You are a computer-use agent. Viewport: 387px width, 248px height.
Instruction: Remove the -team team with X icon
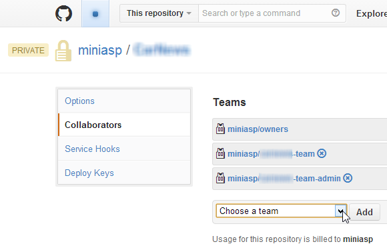click(322, 153)
